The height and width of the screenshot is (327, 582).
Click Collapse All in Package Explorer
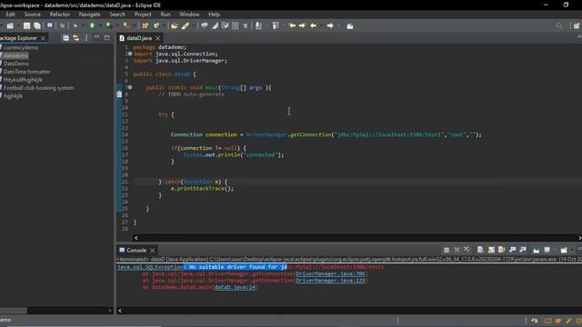[x=65, y=38]
